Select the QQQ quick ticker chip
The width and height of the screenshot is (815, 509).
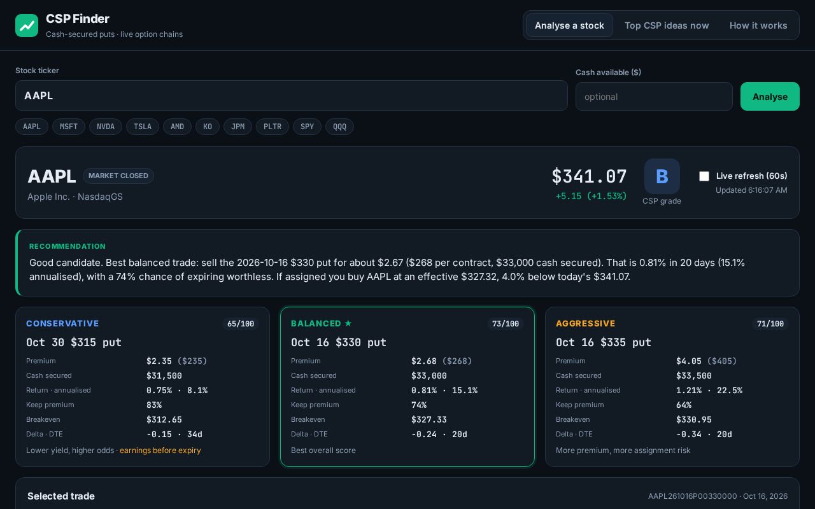339,127
